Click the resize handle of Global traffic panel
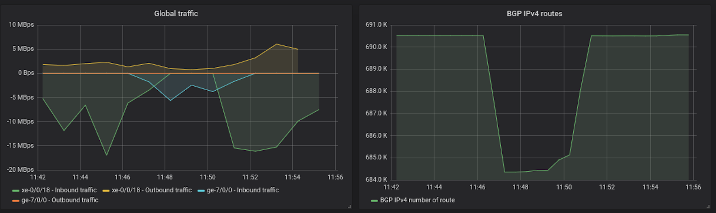716x213 pixels. (x=349, y=207)
